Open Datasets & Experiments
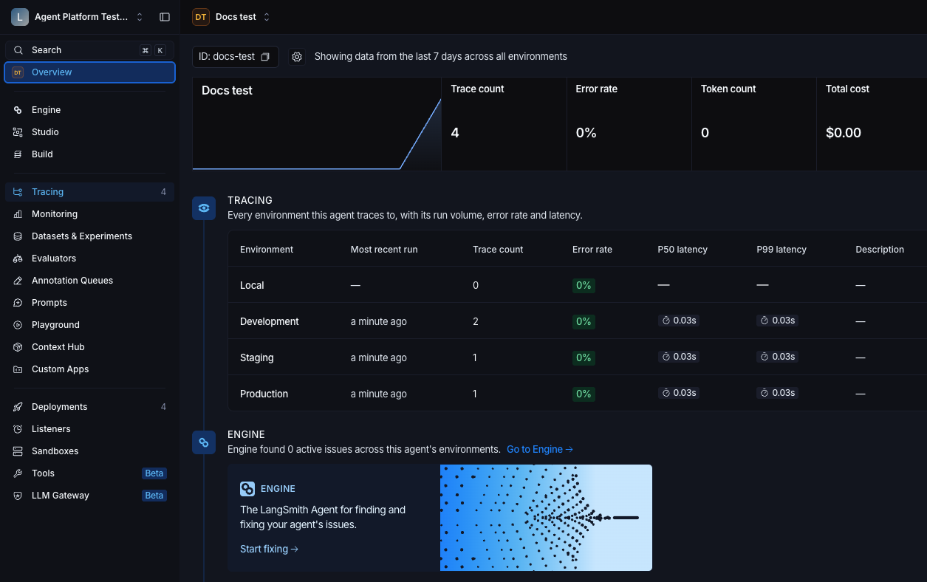927x582 pixels. pos(90,236)
